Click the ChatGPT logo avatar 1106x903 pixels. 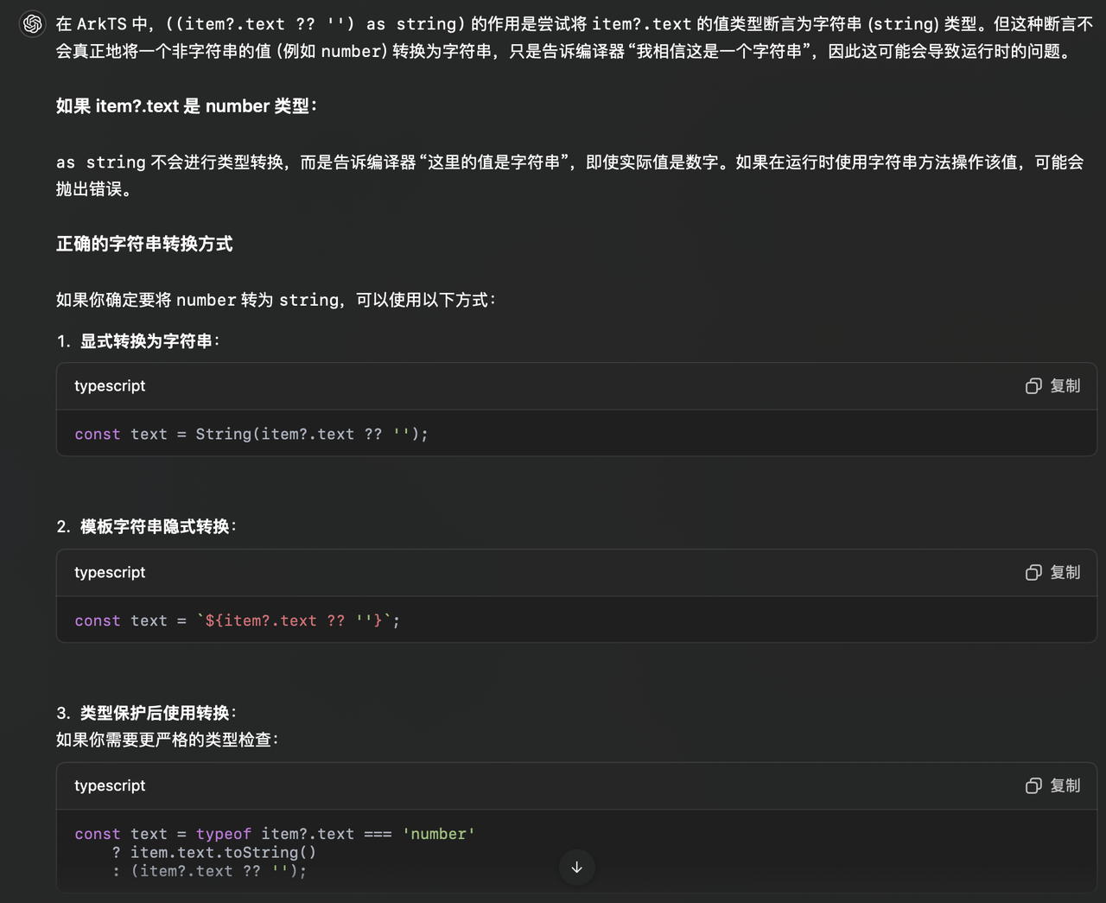tap(33, 23)
